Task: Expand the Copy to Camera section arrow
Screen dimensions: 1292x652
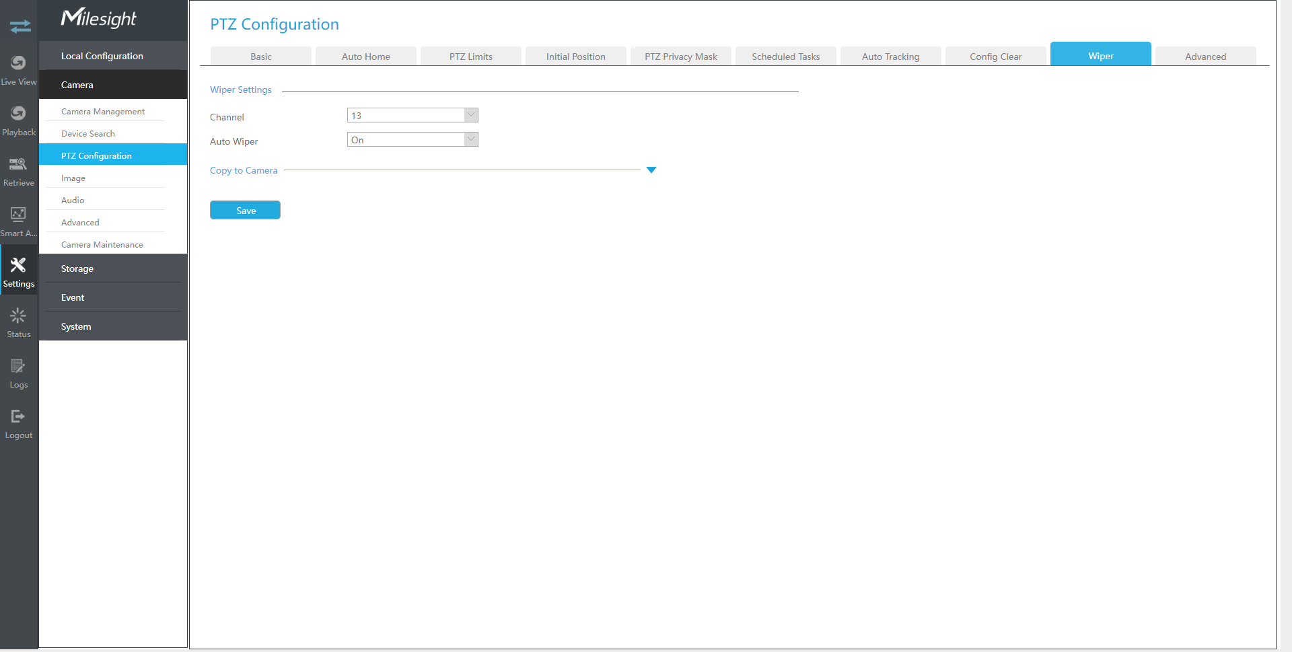Action: click(651, 170)
